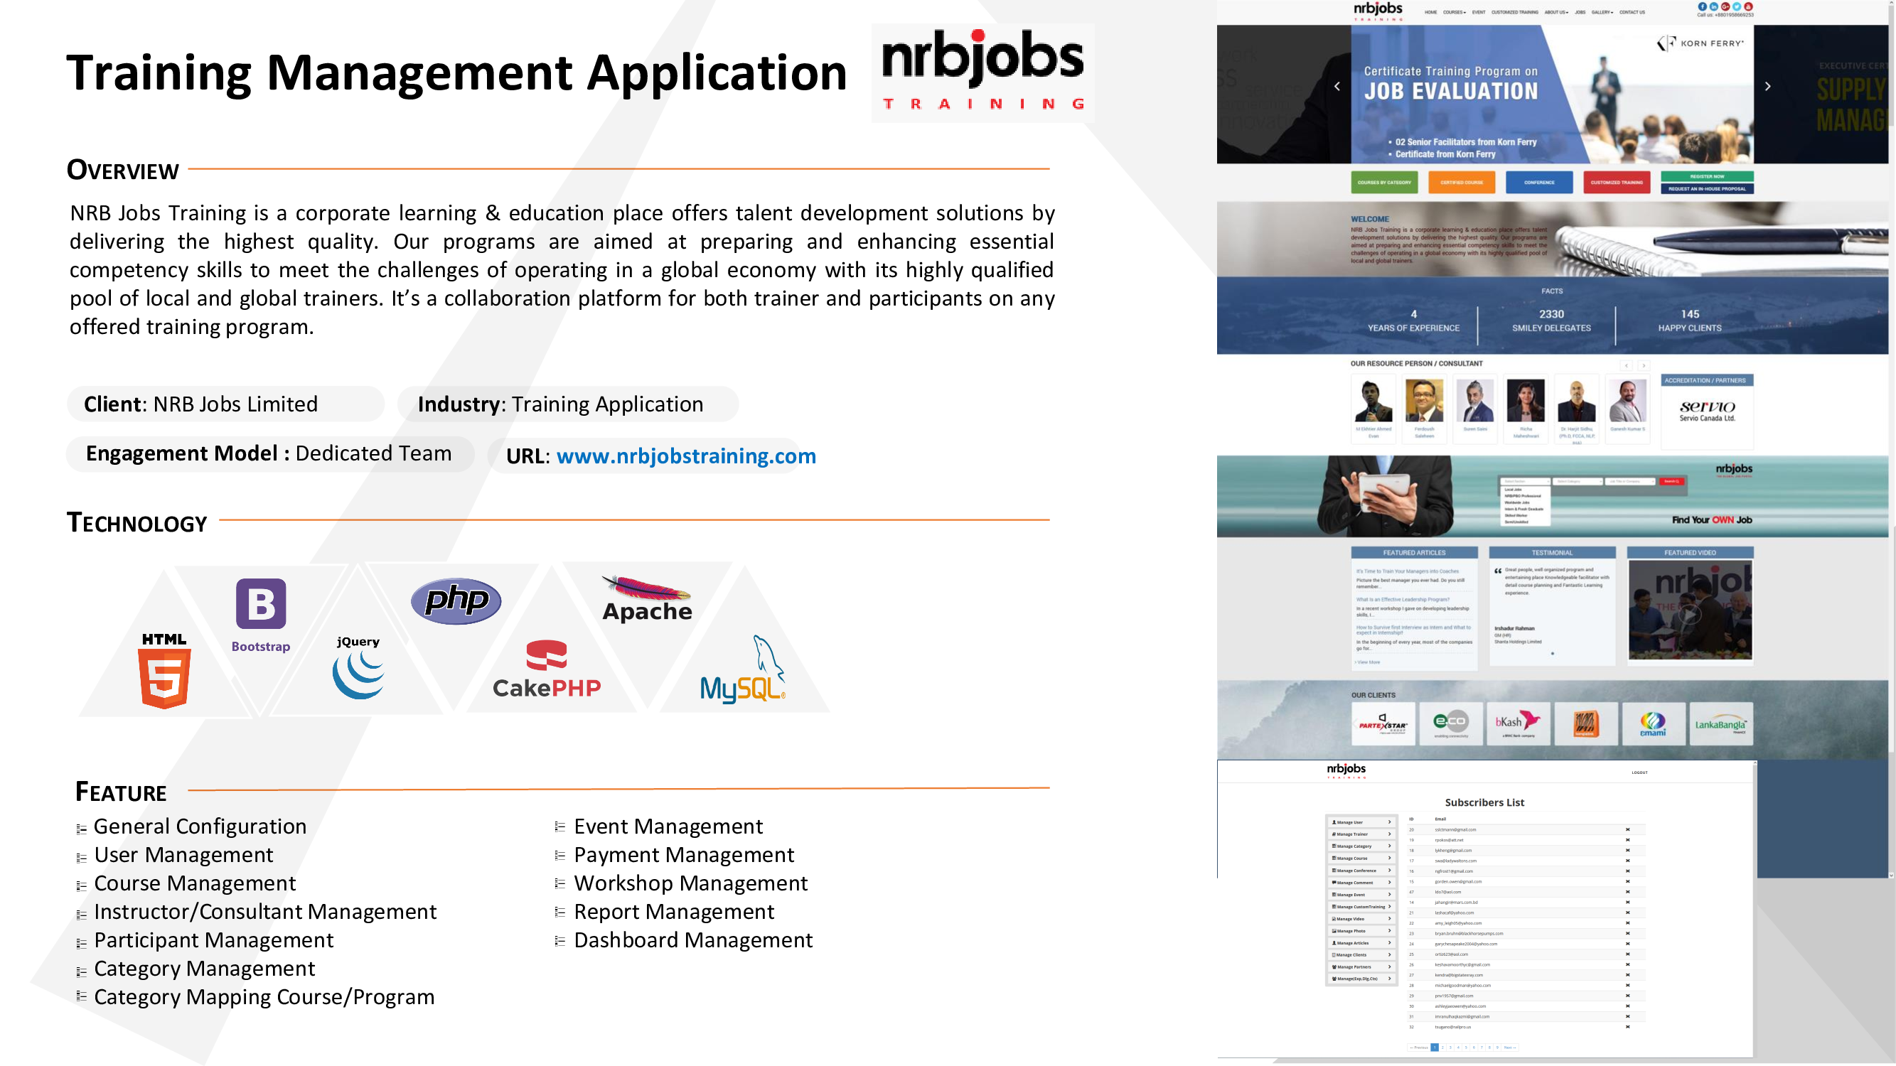Open the bKash client logo
This screenshot has height=1066, width=1896.
coord(1518,723)
